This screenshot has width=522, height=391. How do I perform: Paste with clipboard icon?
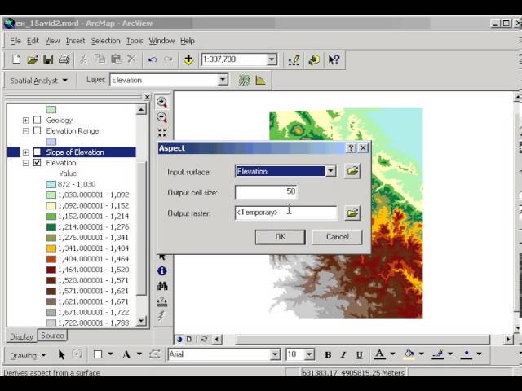point(116,59)
